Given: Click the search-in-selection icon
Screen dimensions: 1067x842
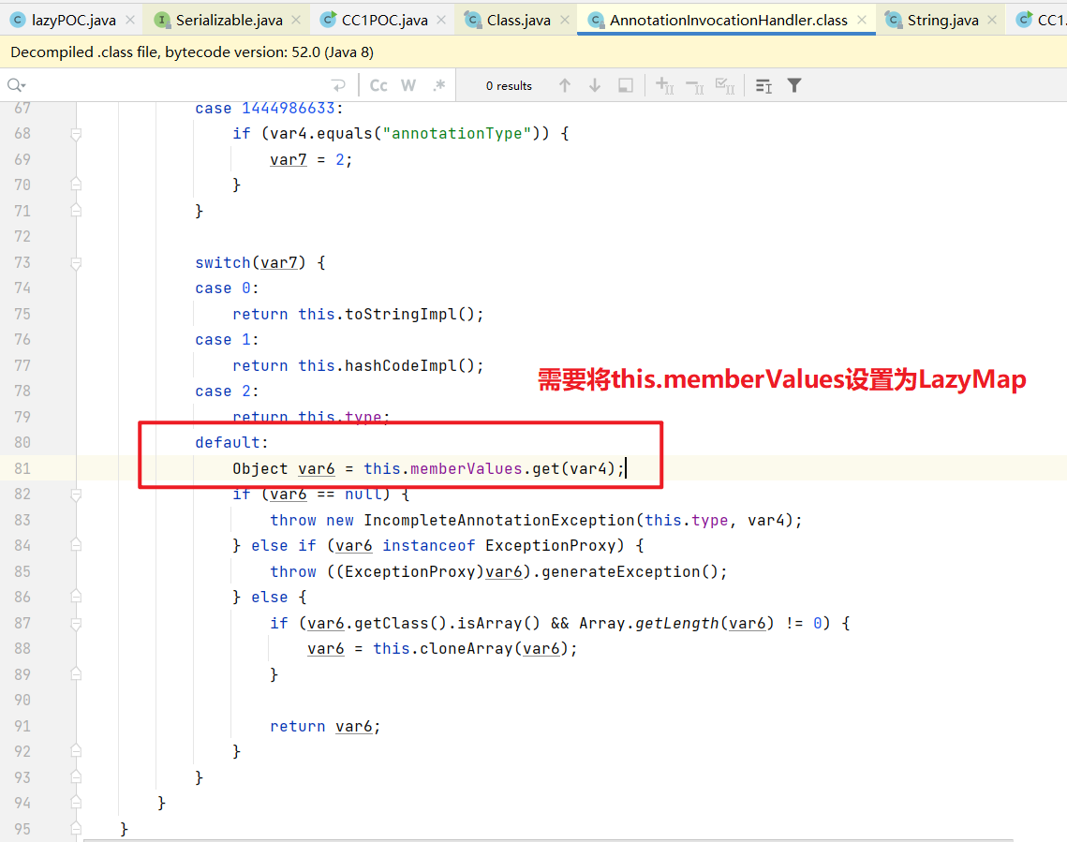Looking at the screenshot, I should [x=625, y=85].
